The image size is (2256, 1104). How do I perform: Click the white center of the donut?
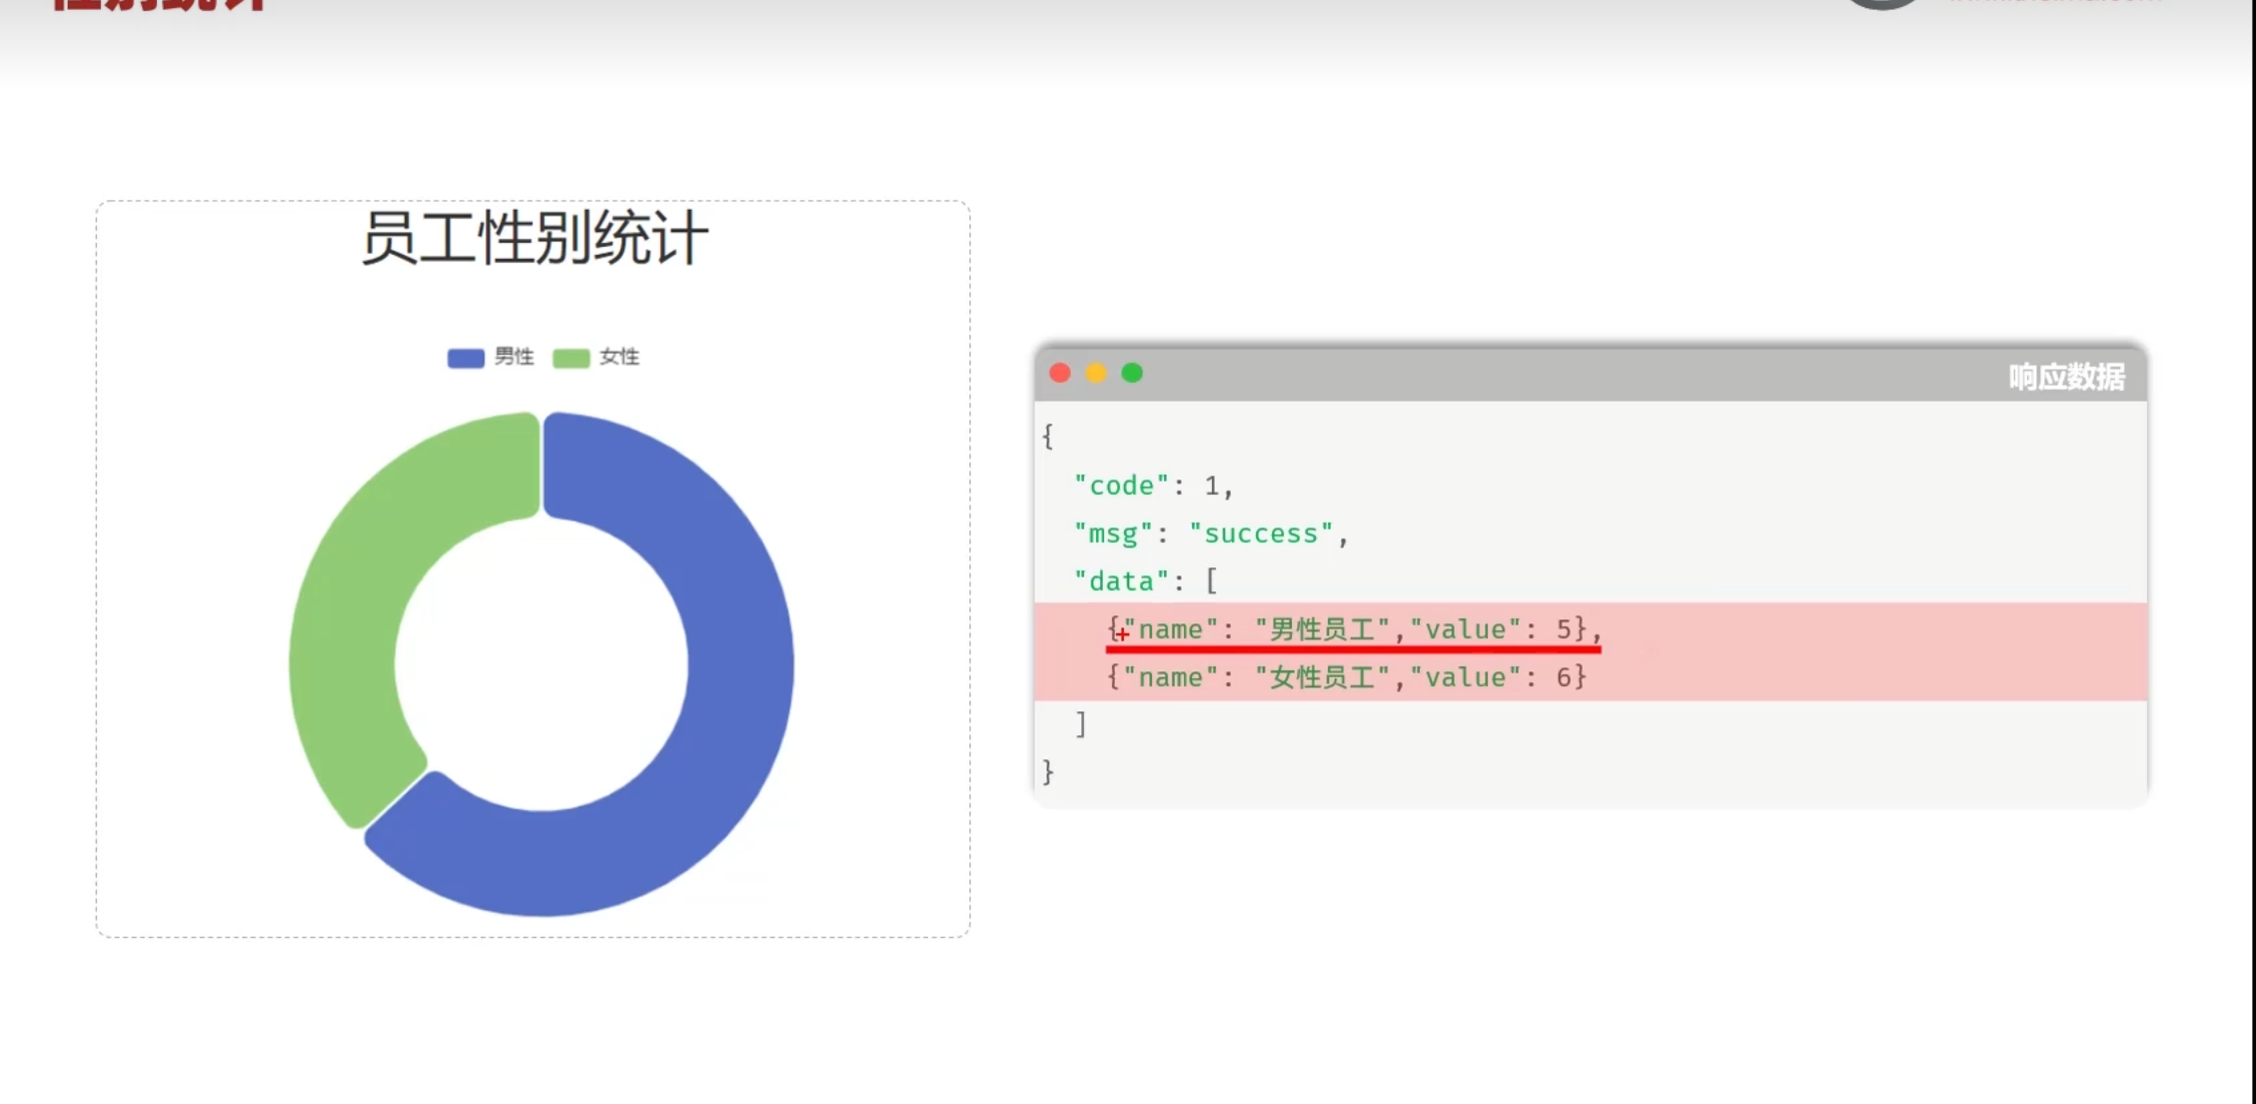542,664
